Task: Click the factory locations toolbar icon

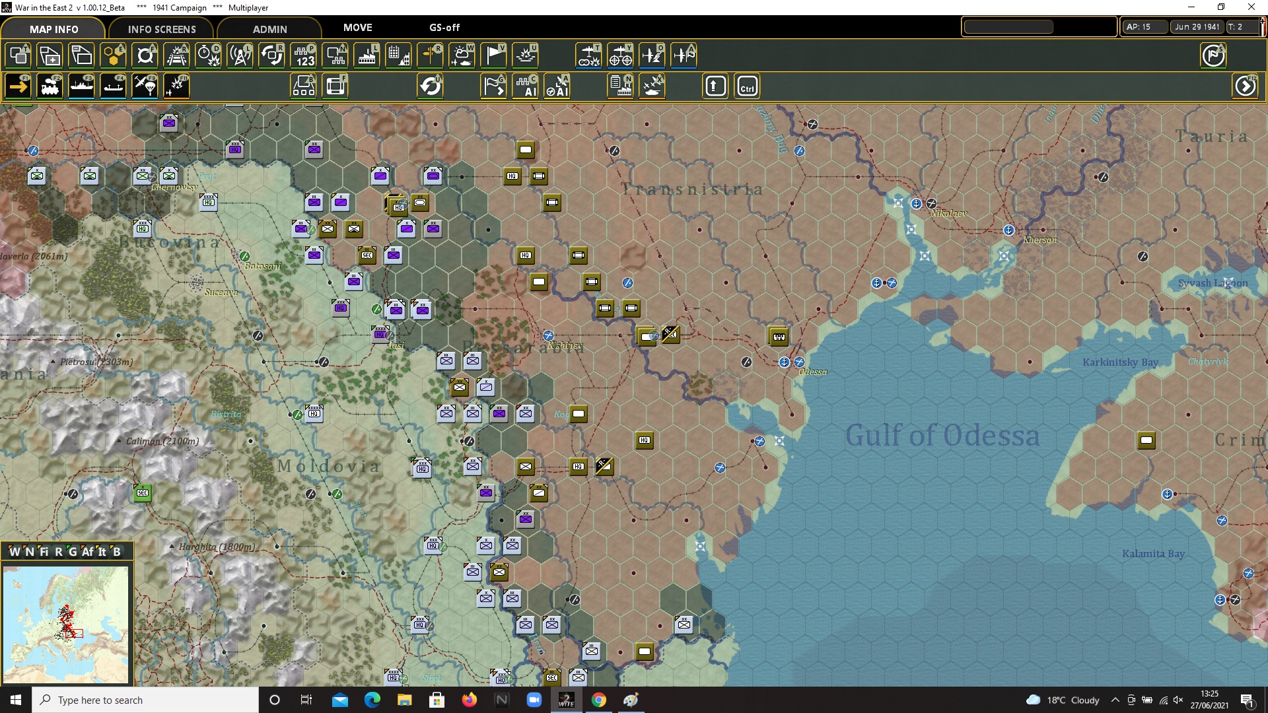Action: click(367, 55)
